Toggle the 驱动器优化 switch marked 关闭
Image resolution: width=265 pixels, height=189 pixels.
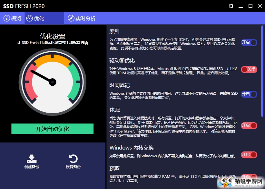click(x=249, y=69)
